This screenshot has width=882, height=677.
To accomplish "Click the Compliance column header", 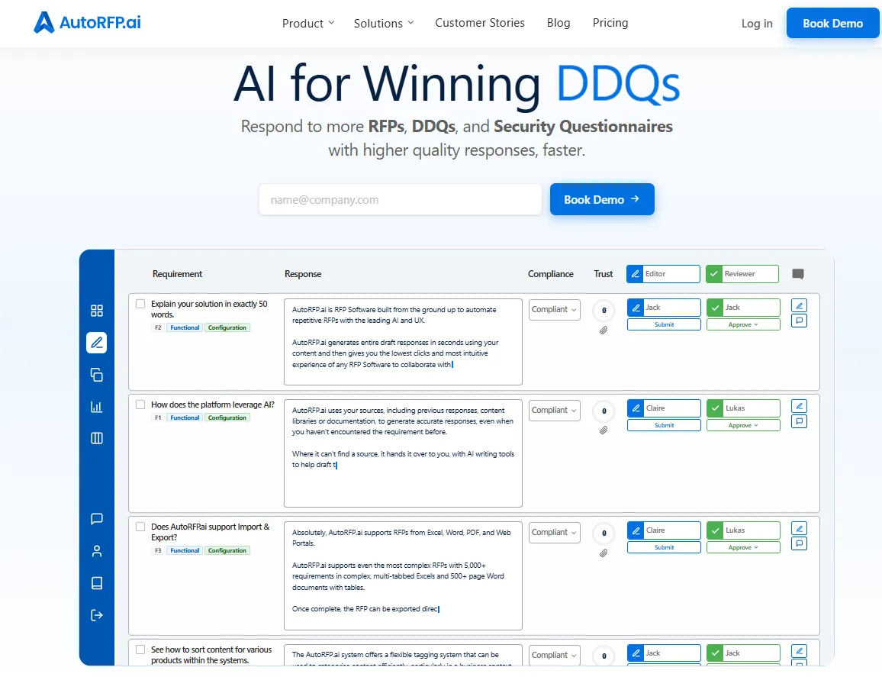I will 551,274.
